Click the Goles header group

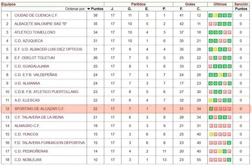pyautogui.click(x=190, y=4)
